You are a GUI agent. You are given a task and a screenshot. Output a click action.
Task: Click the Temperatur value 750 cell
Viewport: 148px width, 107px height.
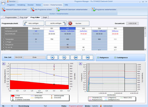52,39
